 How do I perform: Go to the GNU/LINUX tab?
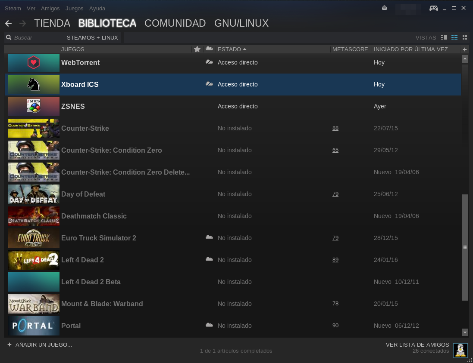point(241,23)
